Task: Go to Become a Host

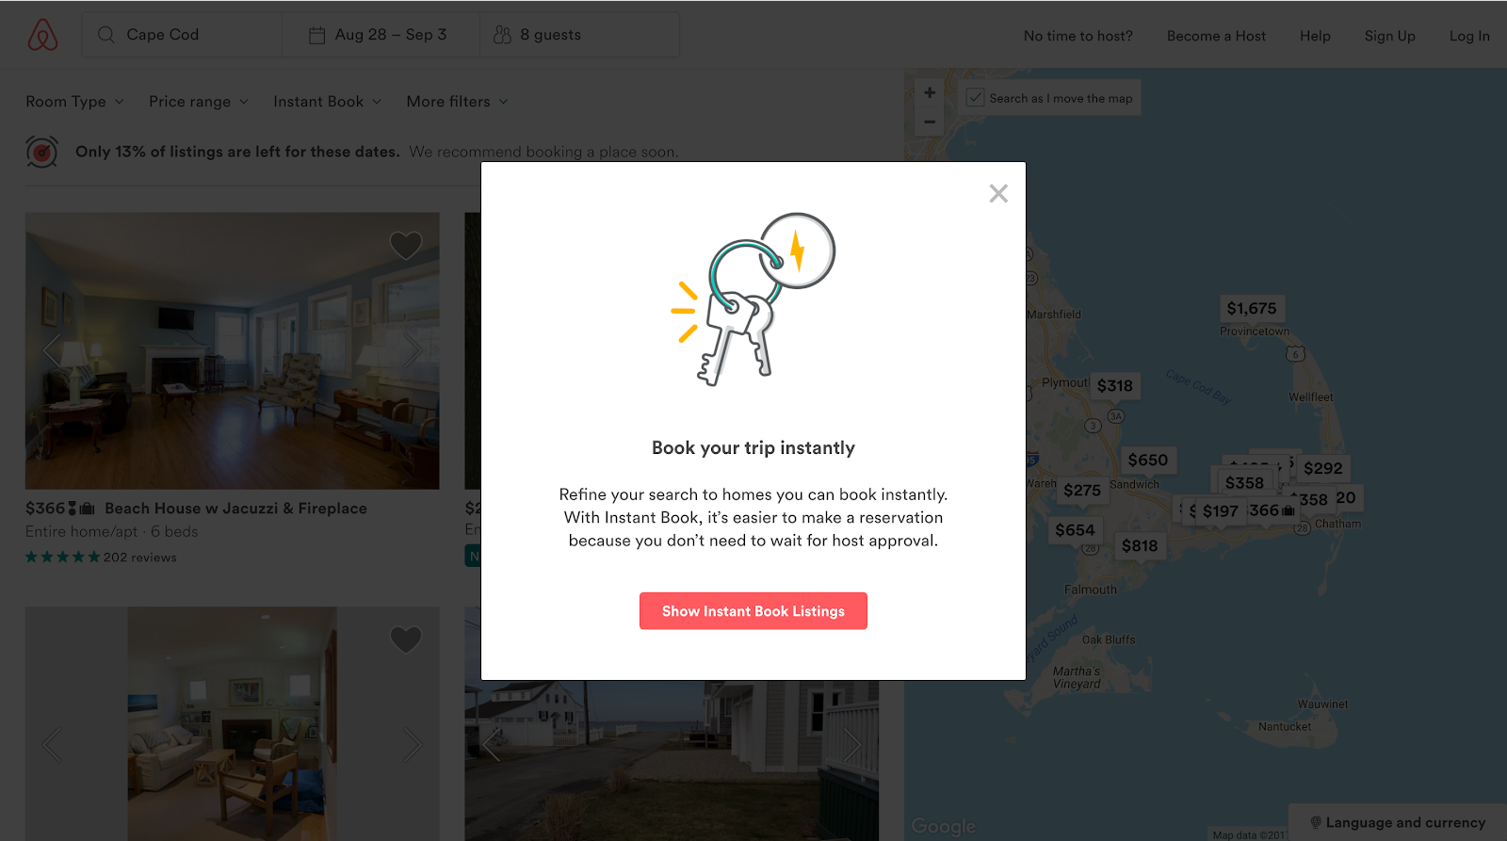Action: (x=1216, y=36)
